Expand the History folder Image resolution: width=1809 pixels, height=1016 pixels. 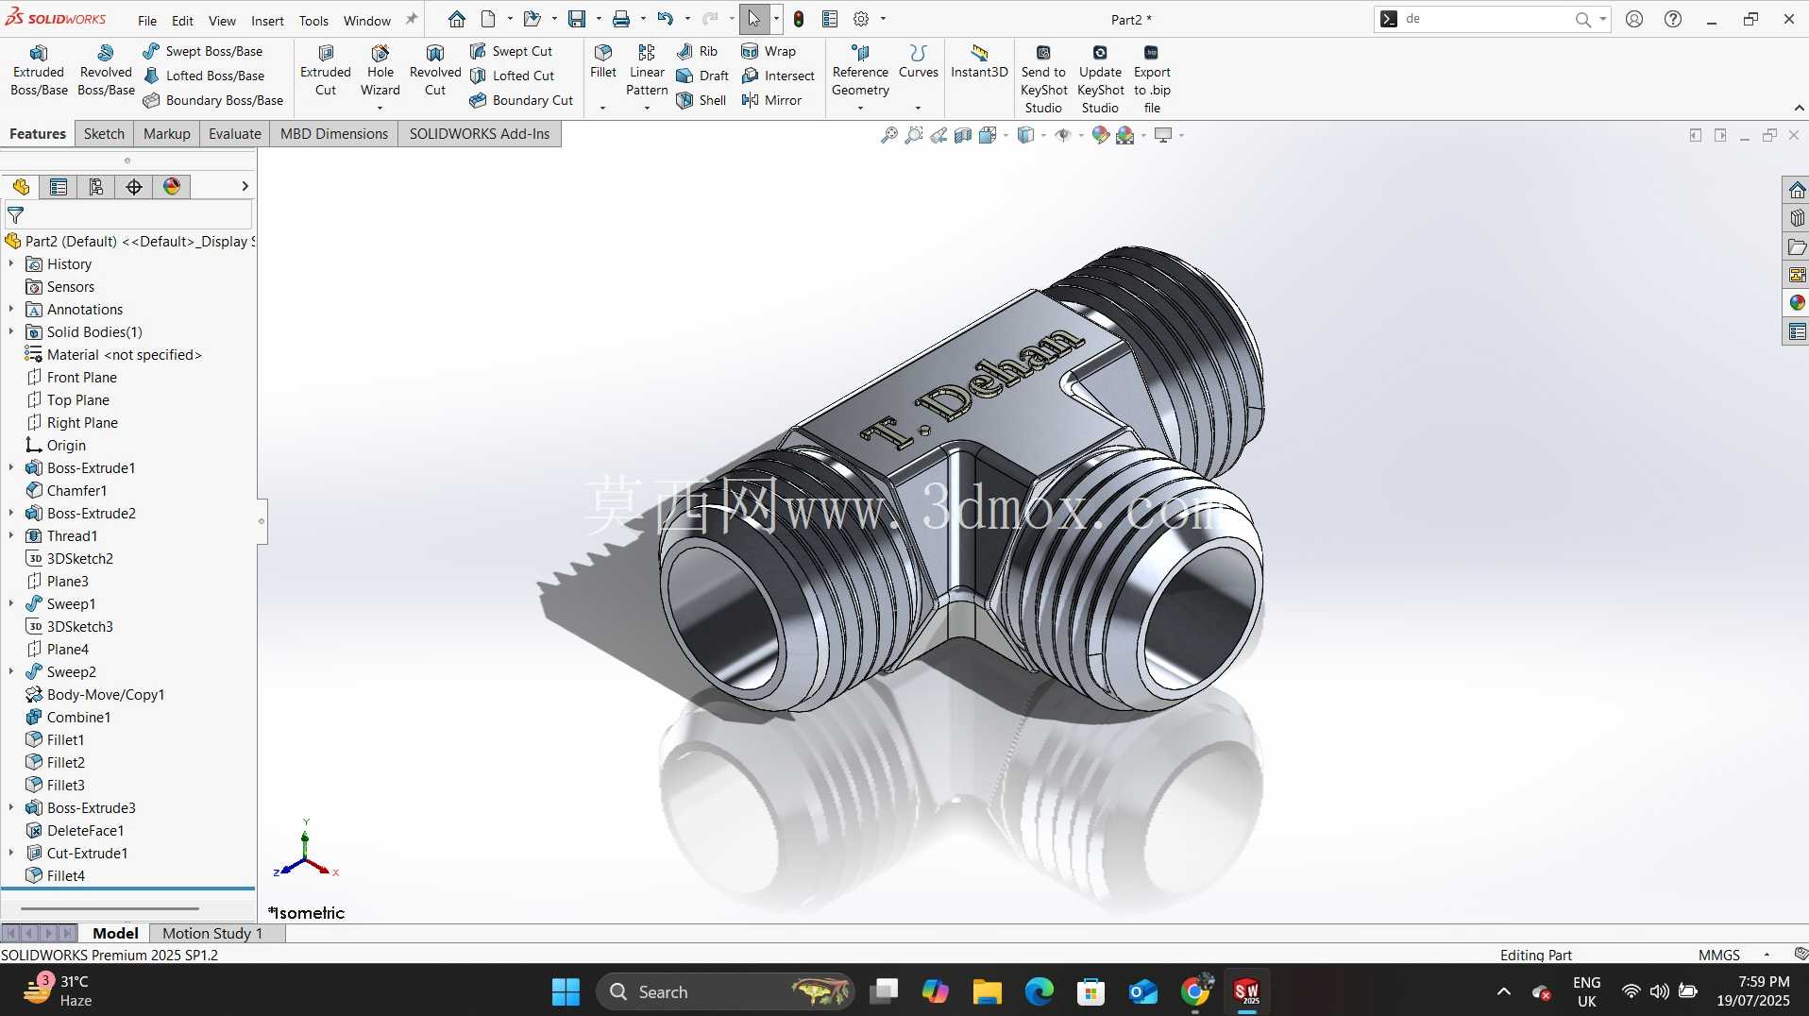click(10, 264)
